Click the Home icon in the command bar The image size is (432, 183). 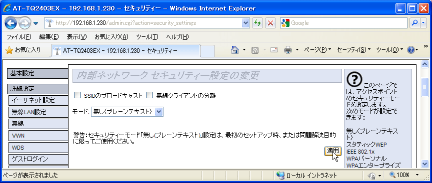point(234,50)
